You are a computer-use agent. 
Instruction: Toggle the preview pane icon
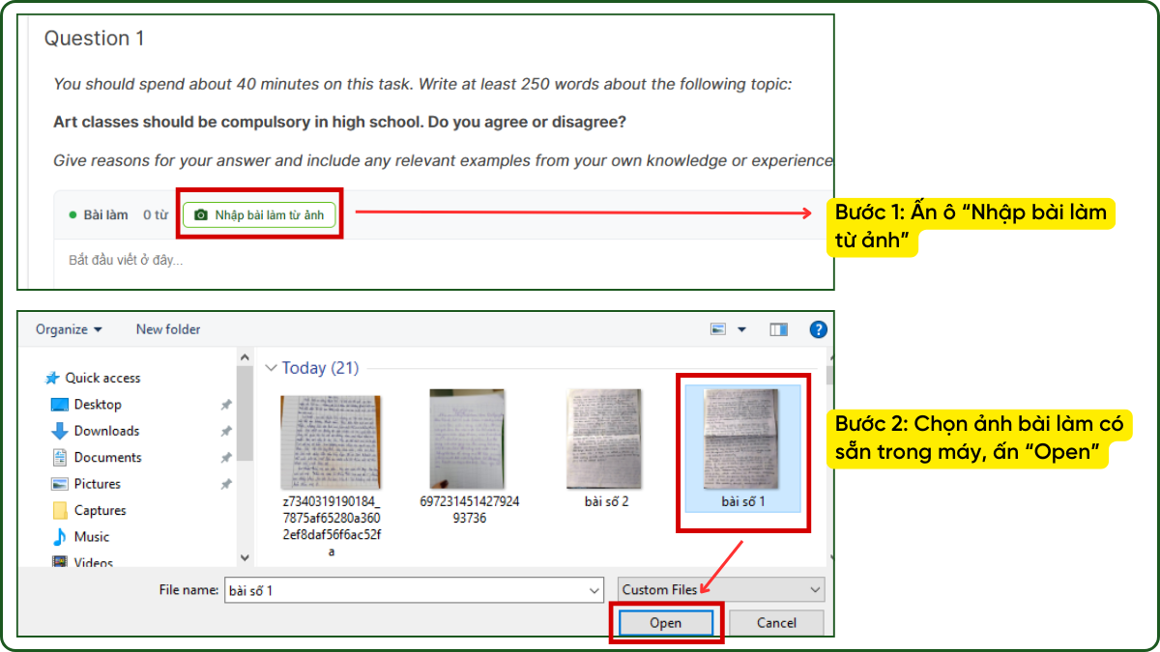pyautogui.click(x=778, y=329)
